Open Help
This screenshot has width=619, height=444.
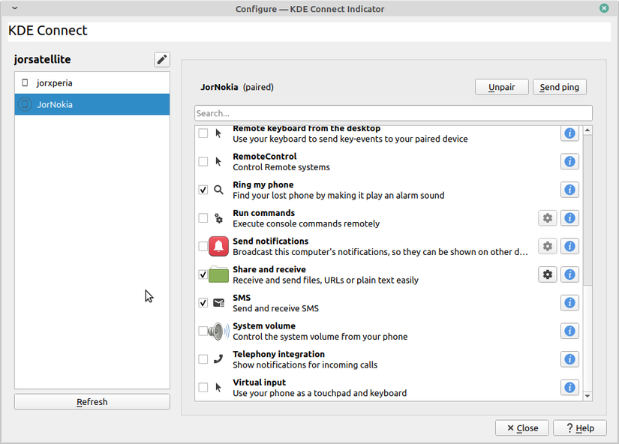(x=580, y=427)
